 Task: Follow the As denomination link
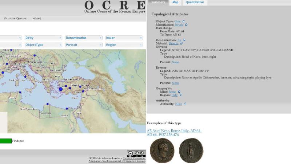[x=179, y=40]
